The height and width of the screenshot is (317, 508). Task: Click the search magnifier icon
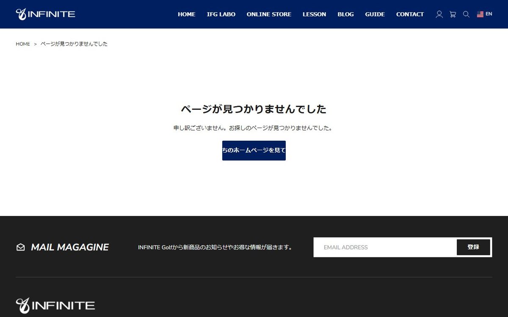coord(466,14)
